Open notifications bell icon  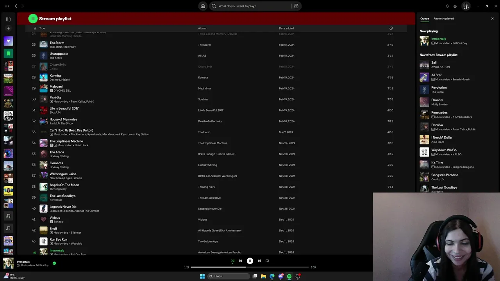tap(447, 6)
